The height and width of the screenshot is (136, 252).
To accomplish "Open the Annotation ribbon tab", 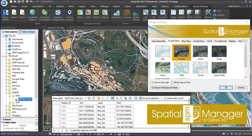I will [38, 7].
